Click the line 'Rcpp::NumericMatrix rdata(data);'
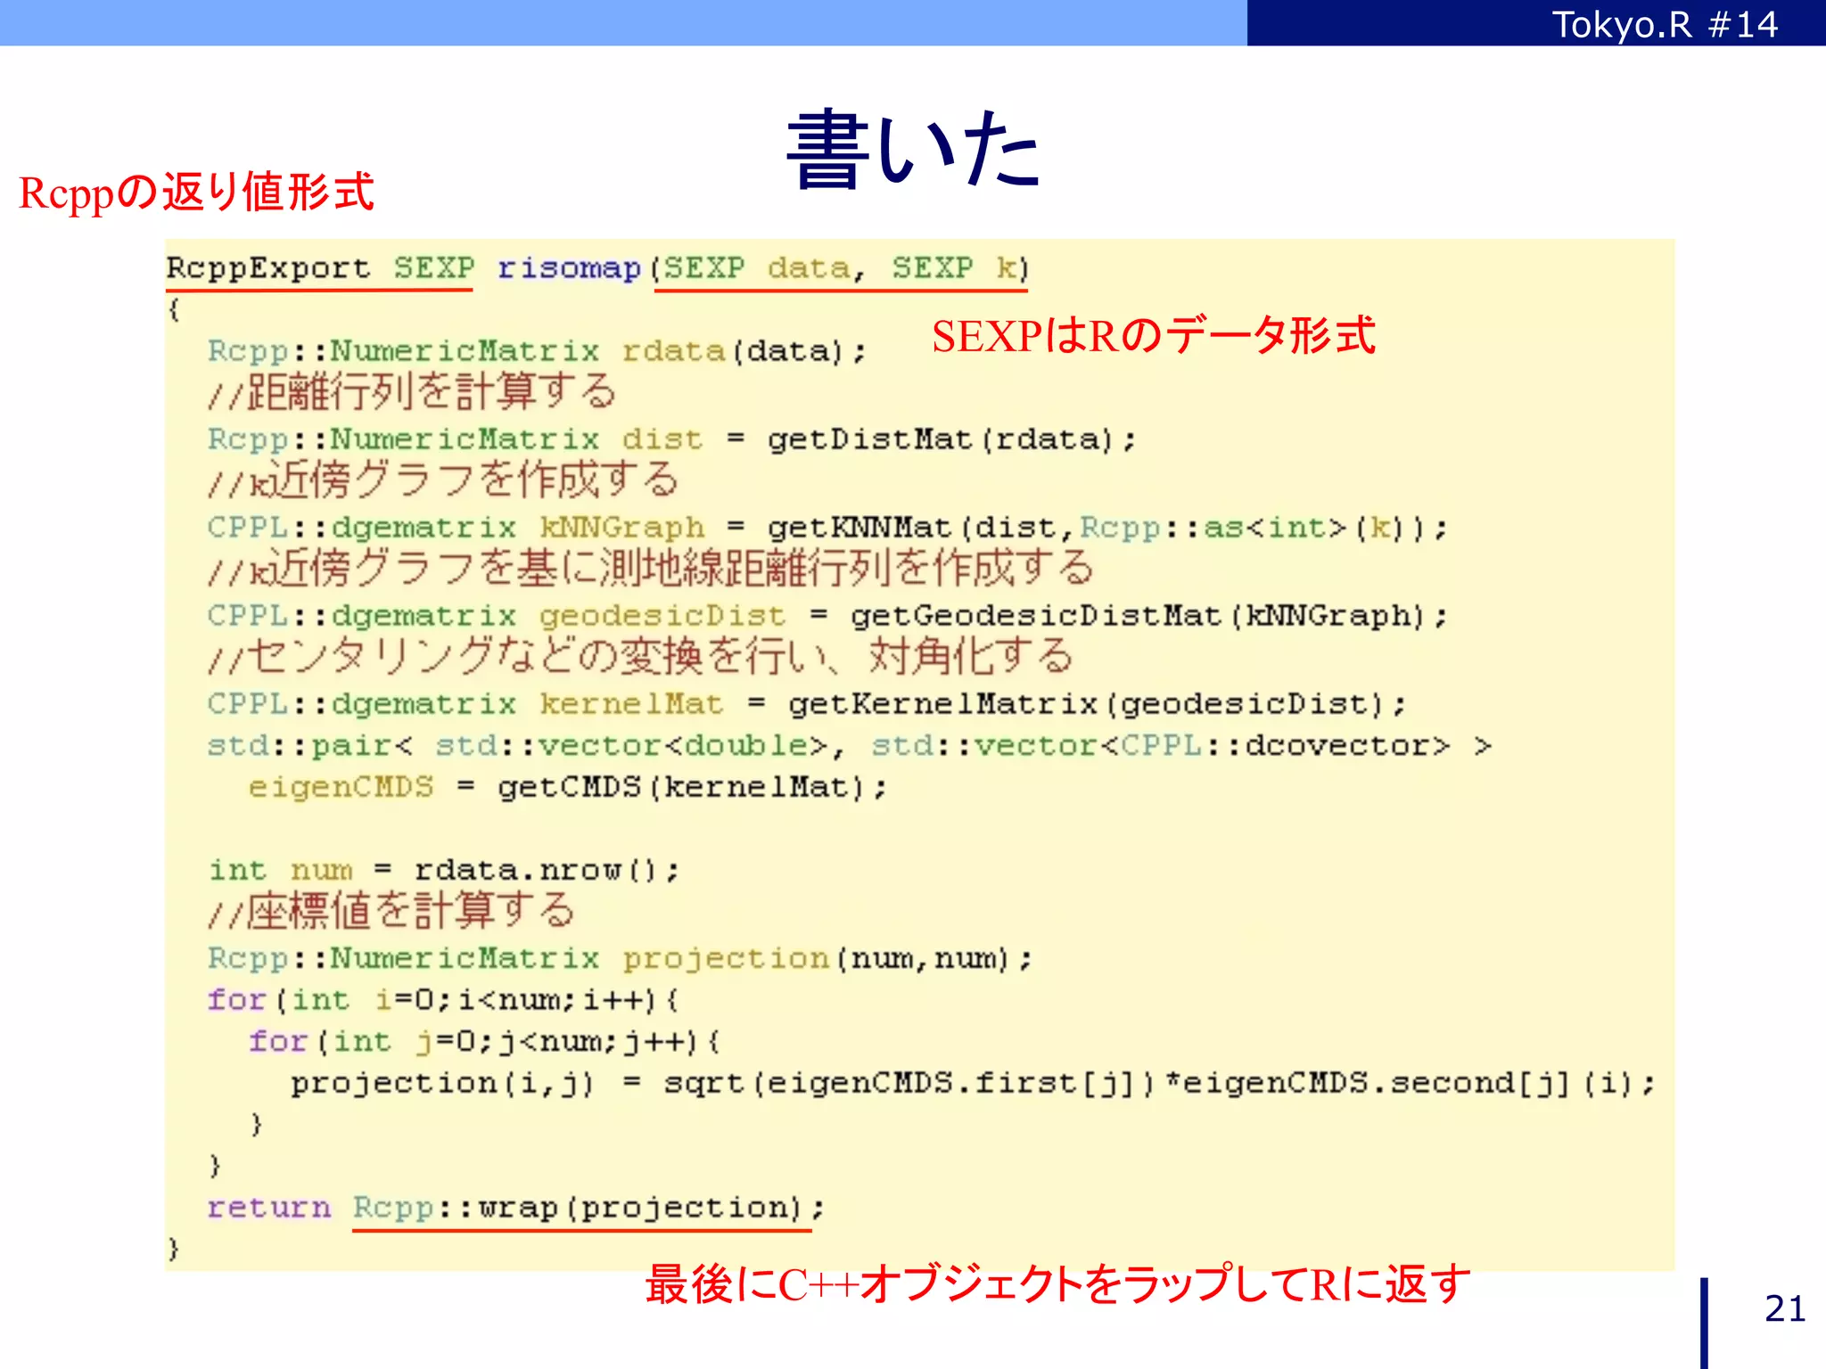This screenshot has width=1826, height=1369. point(537,351)
